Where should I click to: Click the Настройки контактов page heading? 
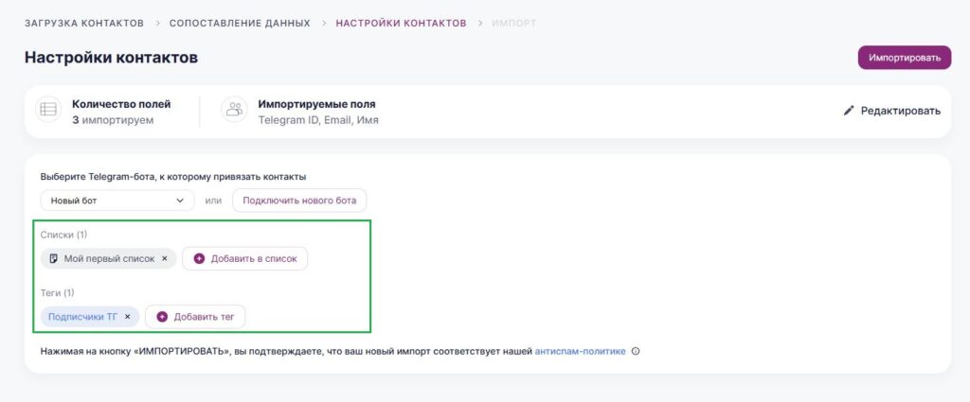(112, 58)
